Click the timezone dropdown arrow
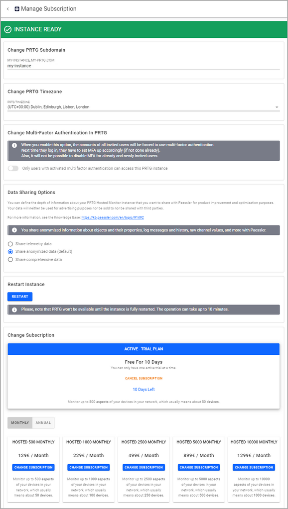 click(277, 107)
